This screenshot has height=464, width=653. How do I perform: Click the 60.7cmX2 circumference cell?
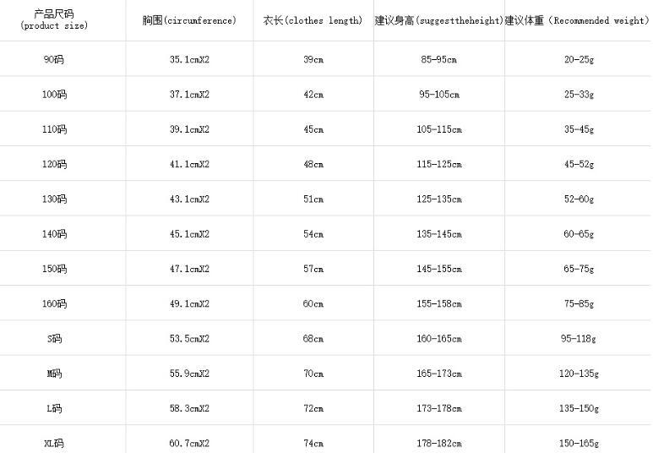pyautogui.click(x=189, y=443)
